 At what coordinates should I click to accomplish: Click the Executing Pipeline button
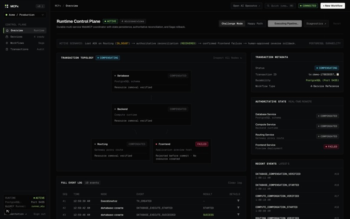coord(285,23)
